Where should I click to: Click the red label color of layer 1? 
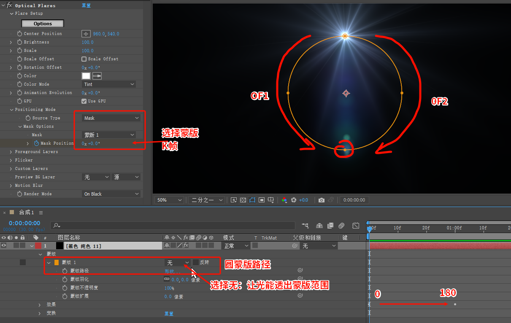(x=38, y=245)
